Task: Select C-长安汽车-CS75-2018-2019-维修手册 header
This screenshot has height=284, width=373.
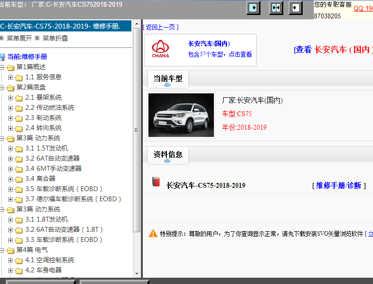Action: (65, 26)
